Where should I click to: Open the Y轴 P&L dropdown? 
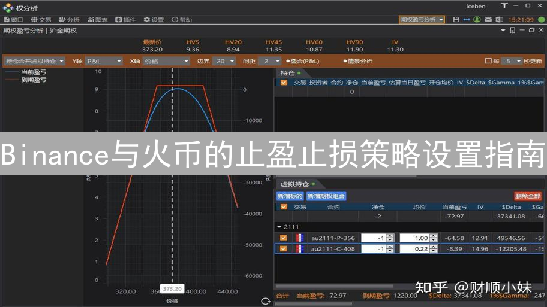(x=104, y=61)
